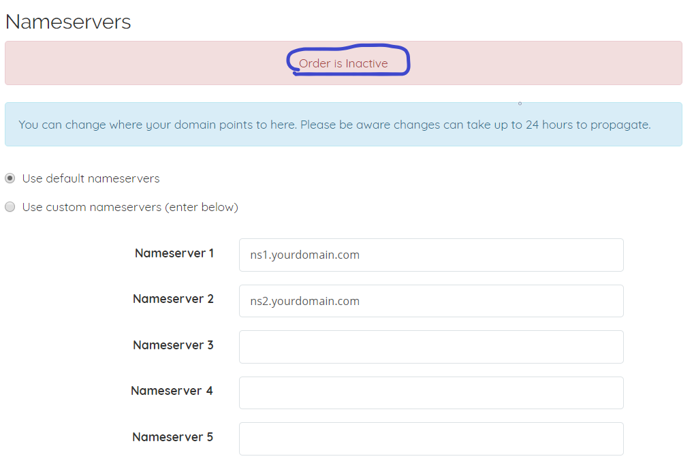Click the "Use custom nameservers (enter below)" label text
This screenshot has height=463, width=694.
tap(130, 207)
